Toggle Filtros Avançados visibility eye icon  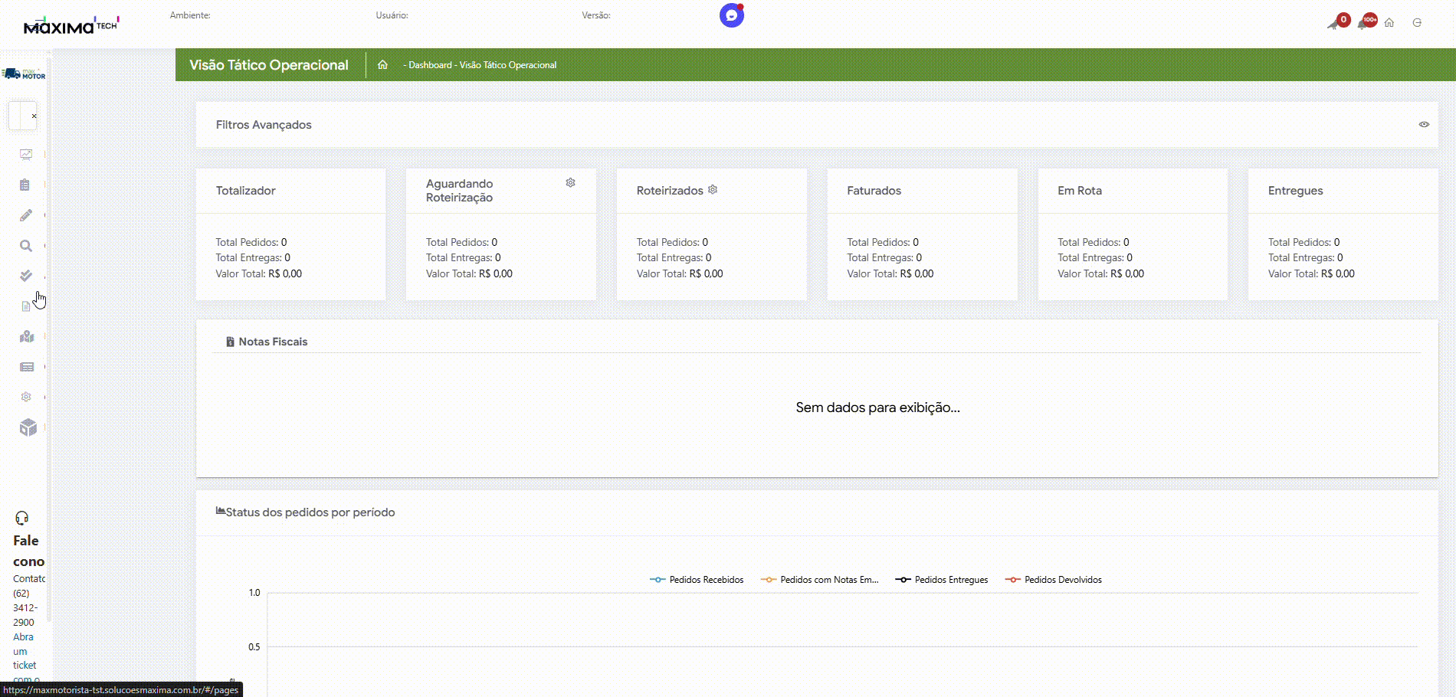pos(1423,125)
